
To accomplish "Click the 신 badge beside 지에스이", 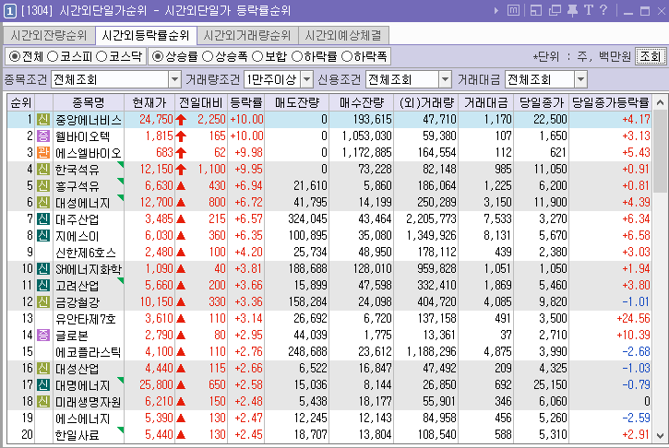I will (43, 236).
